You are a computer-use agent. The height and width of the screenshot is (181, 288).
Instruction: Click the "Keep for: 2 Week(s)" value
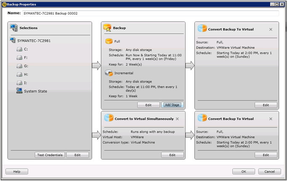(134, 64)
